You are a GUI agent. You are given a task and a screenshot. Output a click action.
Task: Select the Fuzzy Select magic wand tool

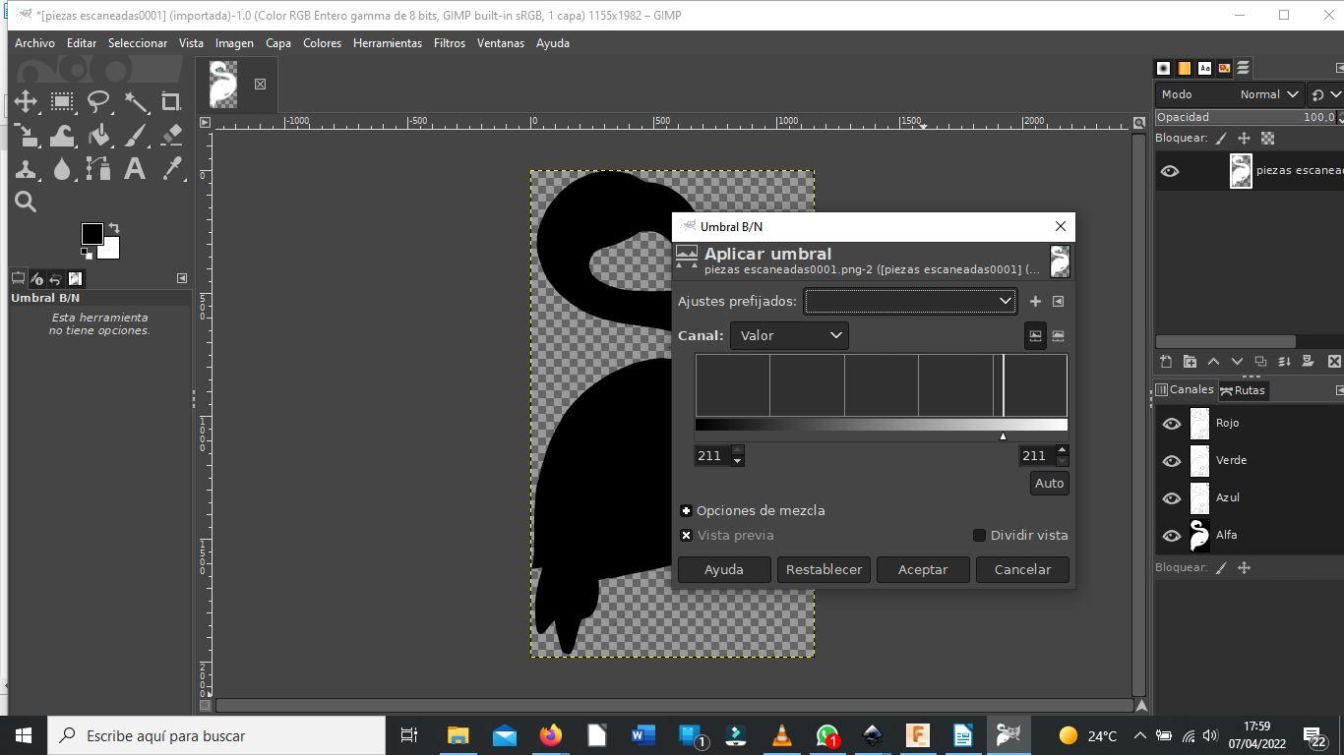coord(136,101)
